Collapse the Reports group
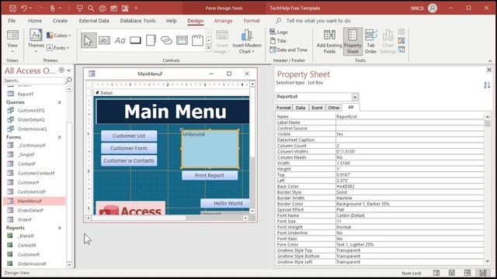 tap(59, 228)
